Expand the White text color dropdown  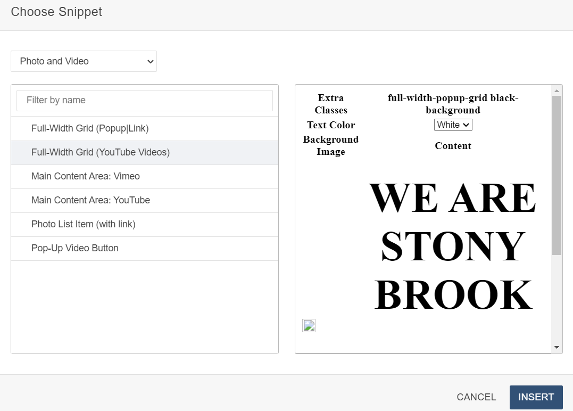pyautogui.click(x=453, y=125)
